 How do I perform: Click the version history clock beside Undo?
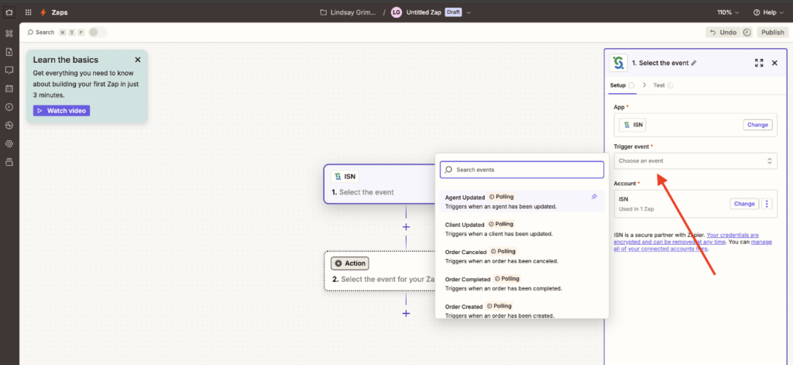pos(747,33)
